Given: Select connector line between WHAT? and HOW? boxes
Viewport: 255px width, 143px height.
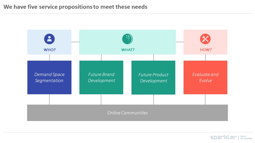Looking at the screenshot, I should [x=180, y=42].
